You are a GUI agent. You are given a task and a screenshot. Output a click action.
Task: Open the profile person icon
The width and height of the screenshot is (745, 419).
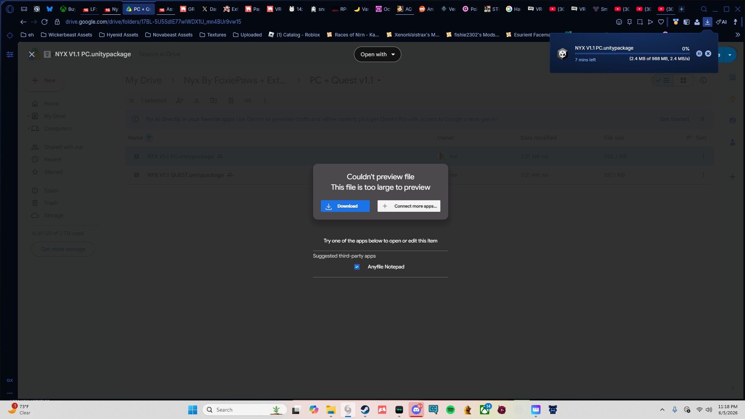point(697,22)
